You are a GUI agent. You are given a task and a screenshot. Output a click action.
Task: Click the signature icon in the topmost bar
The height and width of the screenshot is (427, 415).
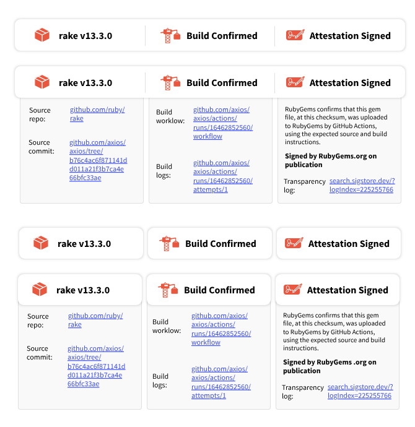295,35
